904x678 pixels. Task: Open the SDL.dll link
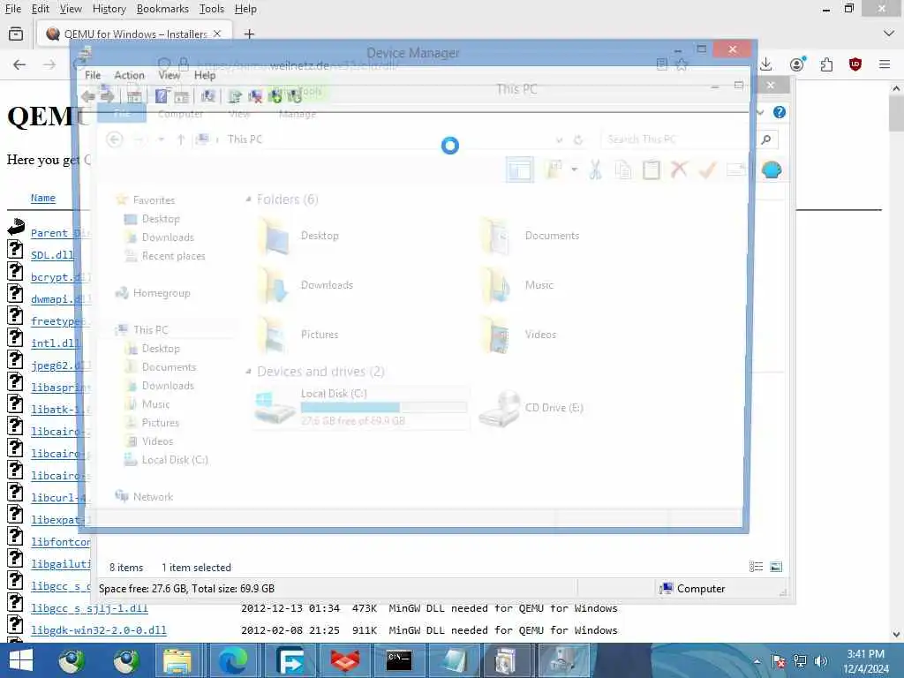coord(52,255)
